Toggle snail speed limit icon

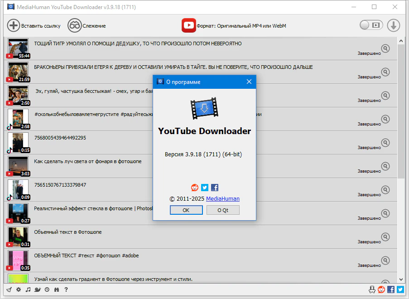(38, 289)
